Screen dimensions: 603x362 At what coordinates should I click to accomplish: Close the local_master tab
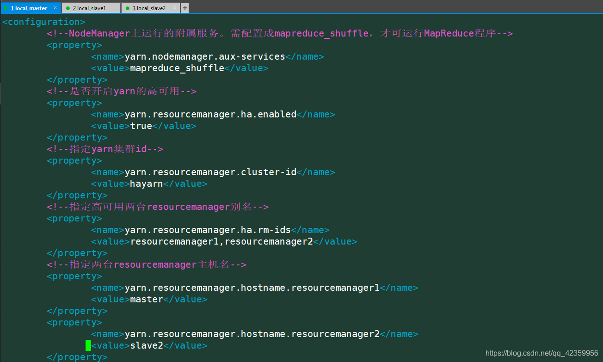(55, 8)
